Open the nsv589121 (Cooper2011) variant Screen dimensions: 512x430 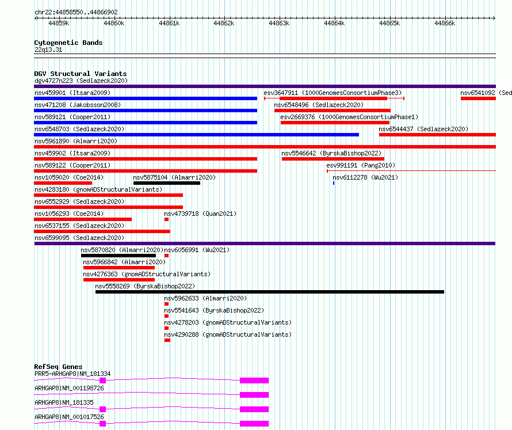tap(72, 117)
